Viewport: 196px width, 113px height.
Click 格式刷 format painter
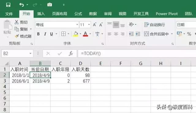(23, 36)
